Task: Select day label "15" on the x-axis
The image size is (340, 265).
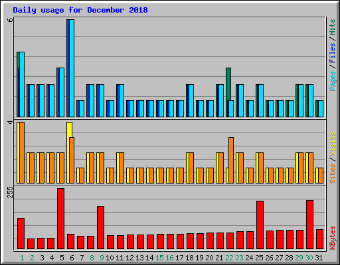Action: click(x=159, y=258)
